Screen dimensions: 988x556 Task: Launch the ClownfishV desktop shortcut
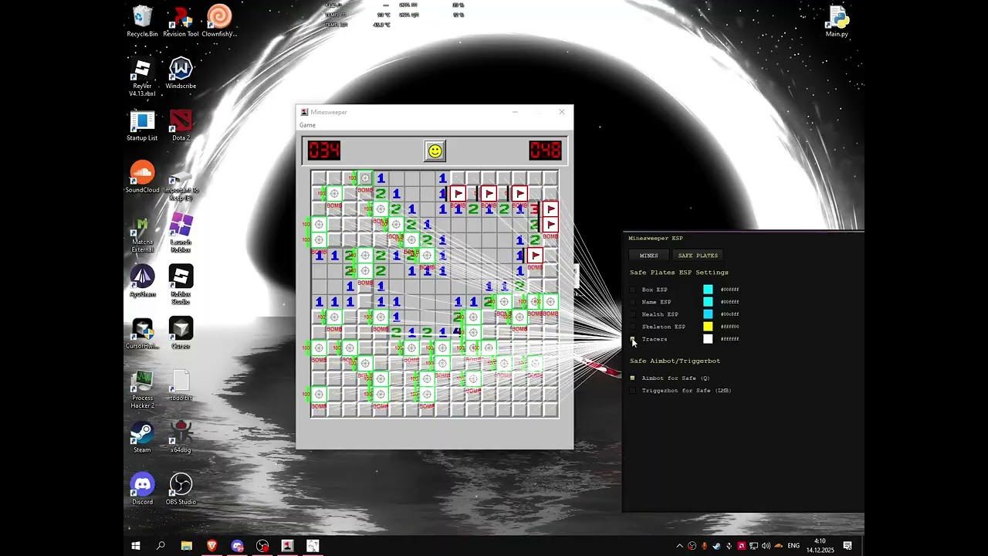tap(219, 21)
